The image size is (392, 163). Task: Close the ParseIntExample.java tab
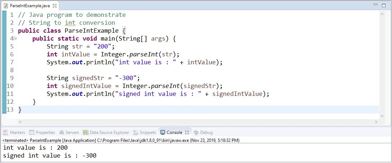click(55, 5)
